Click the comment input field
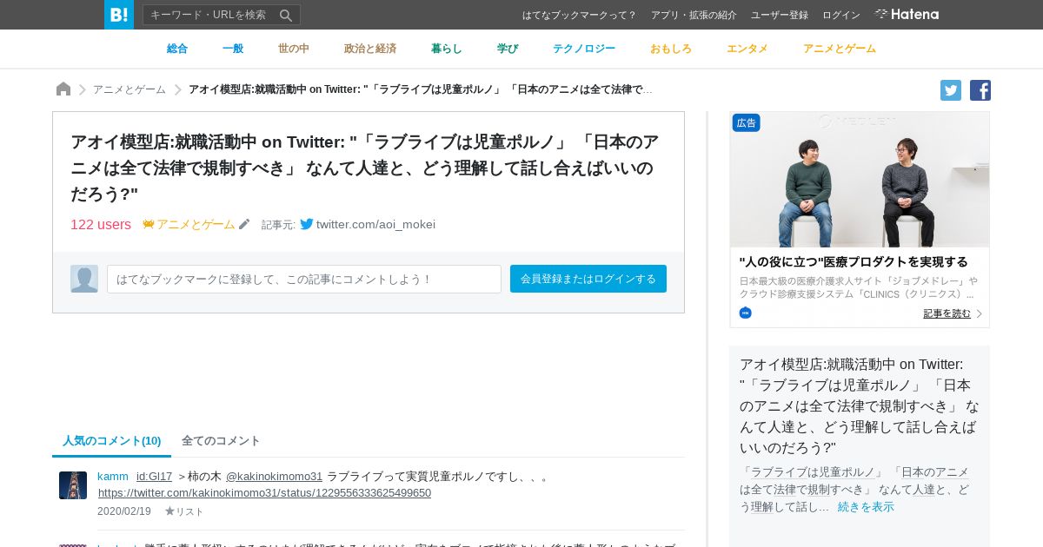 coord(304,279)
